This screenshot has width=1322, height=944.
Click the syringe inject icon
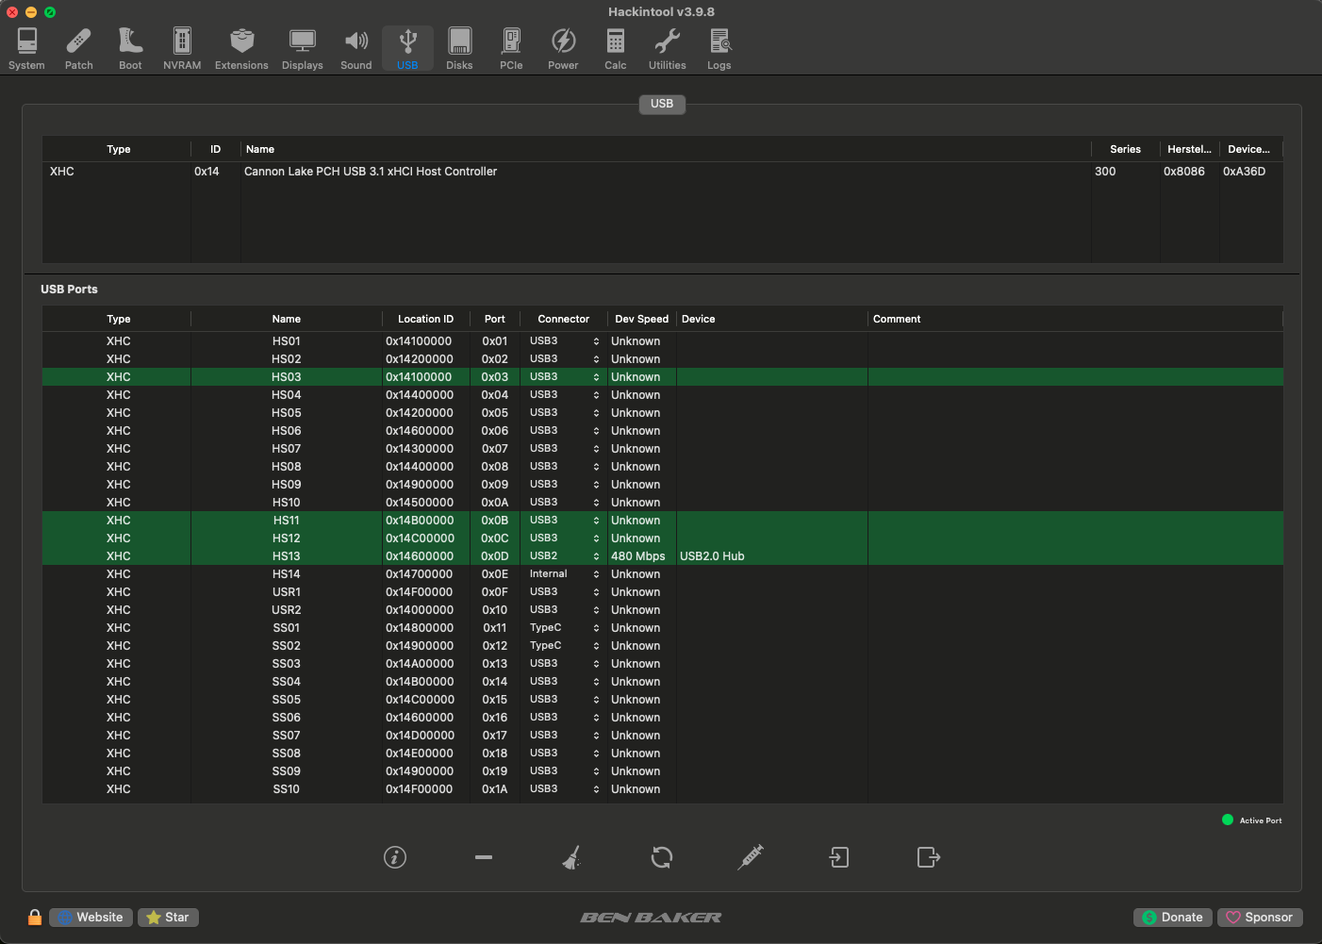[751, 857]
